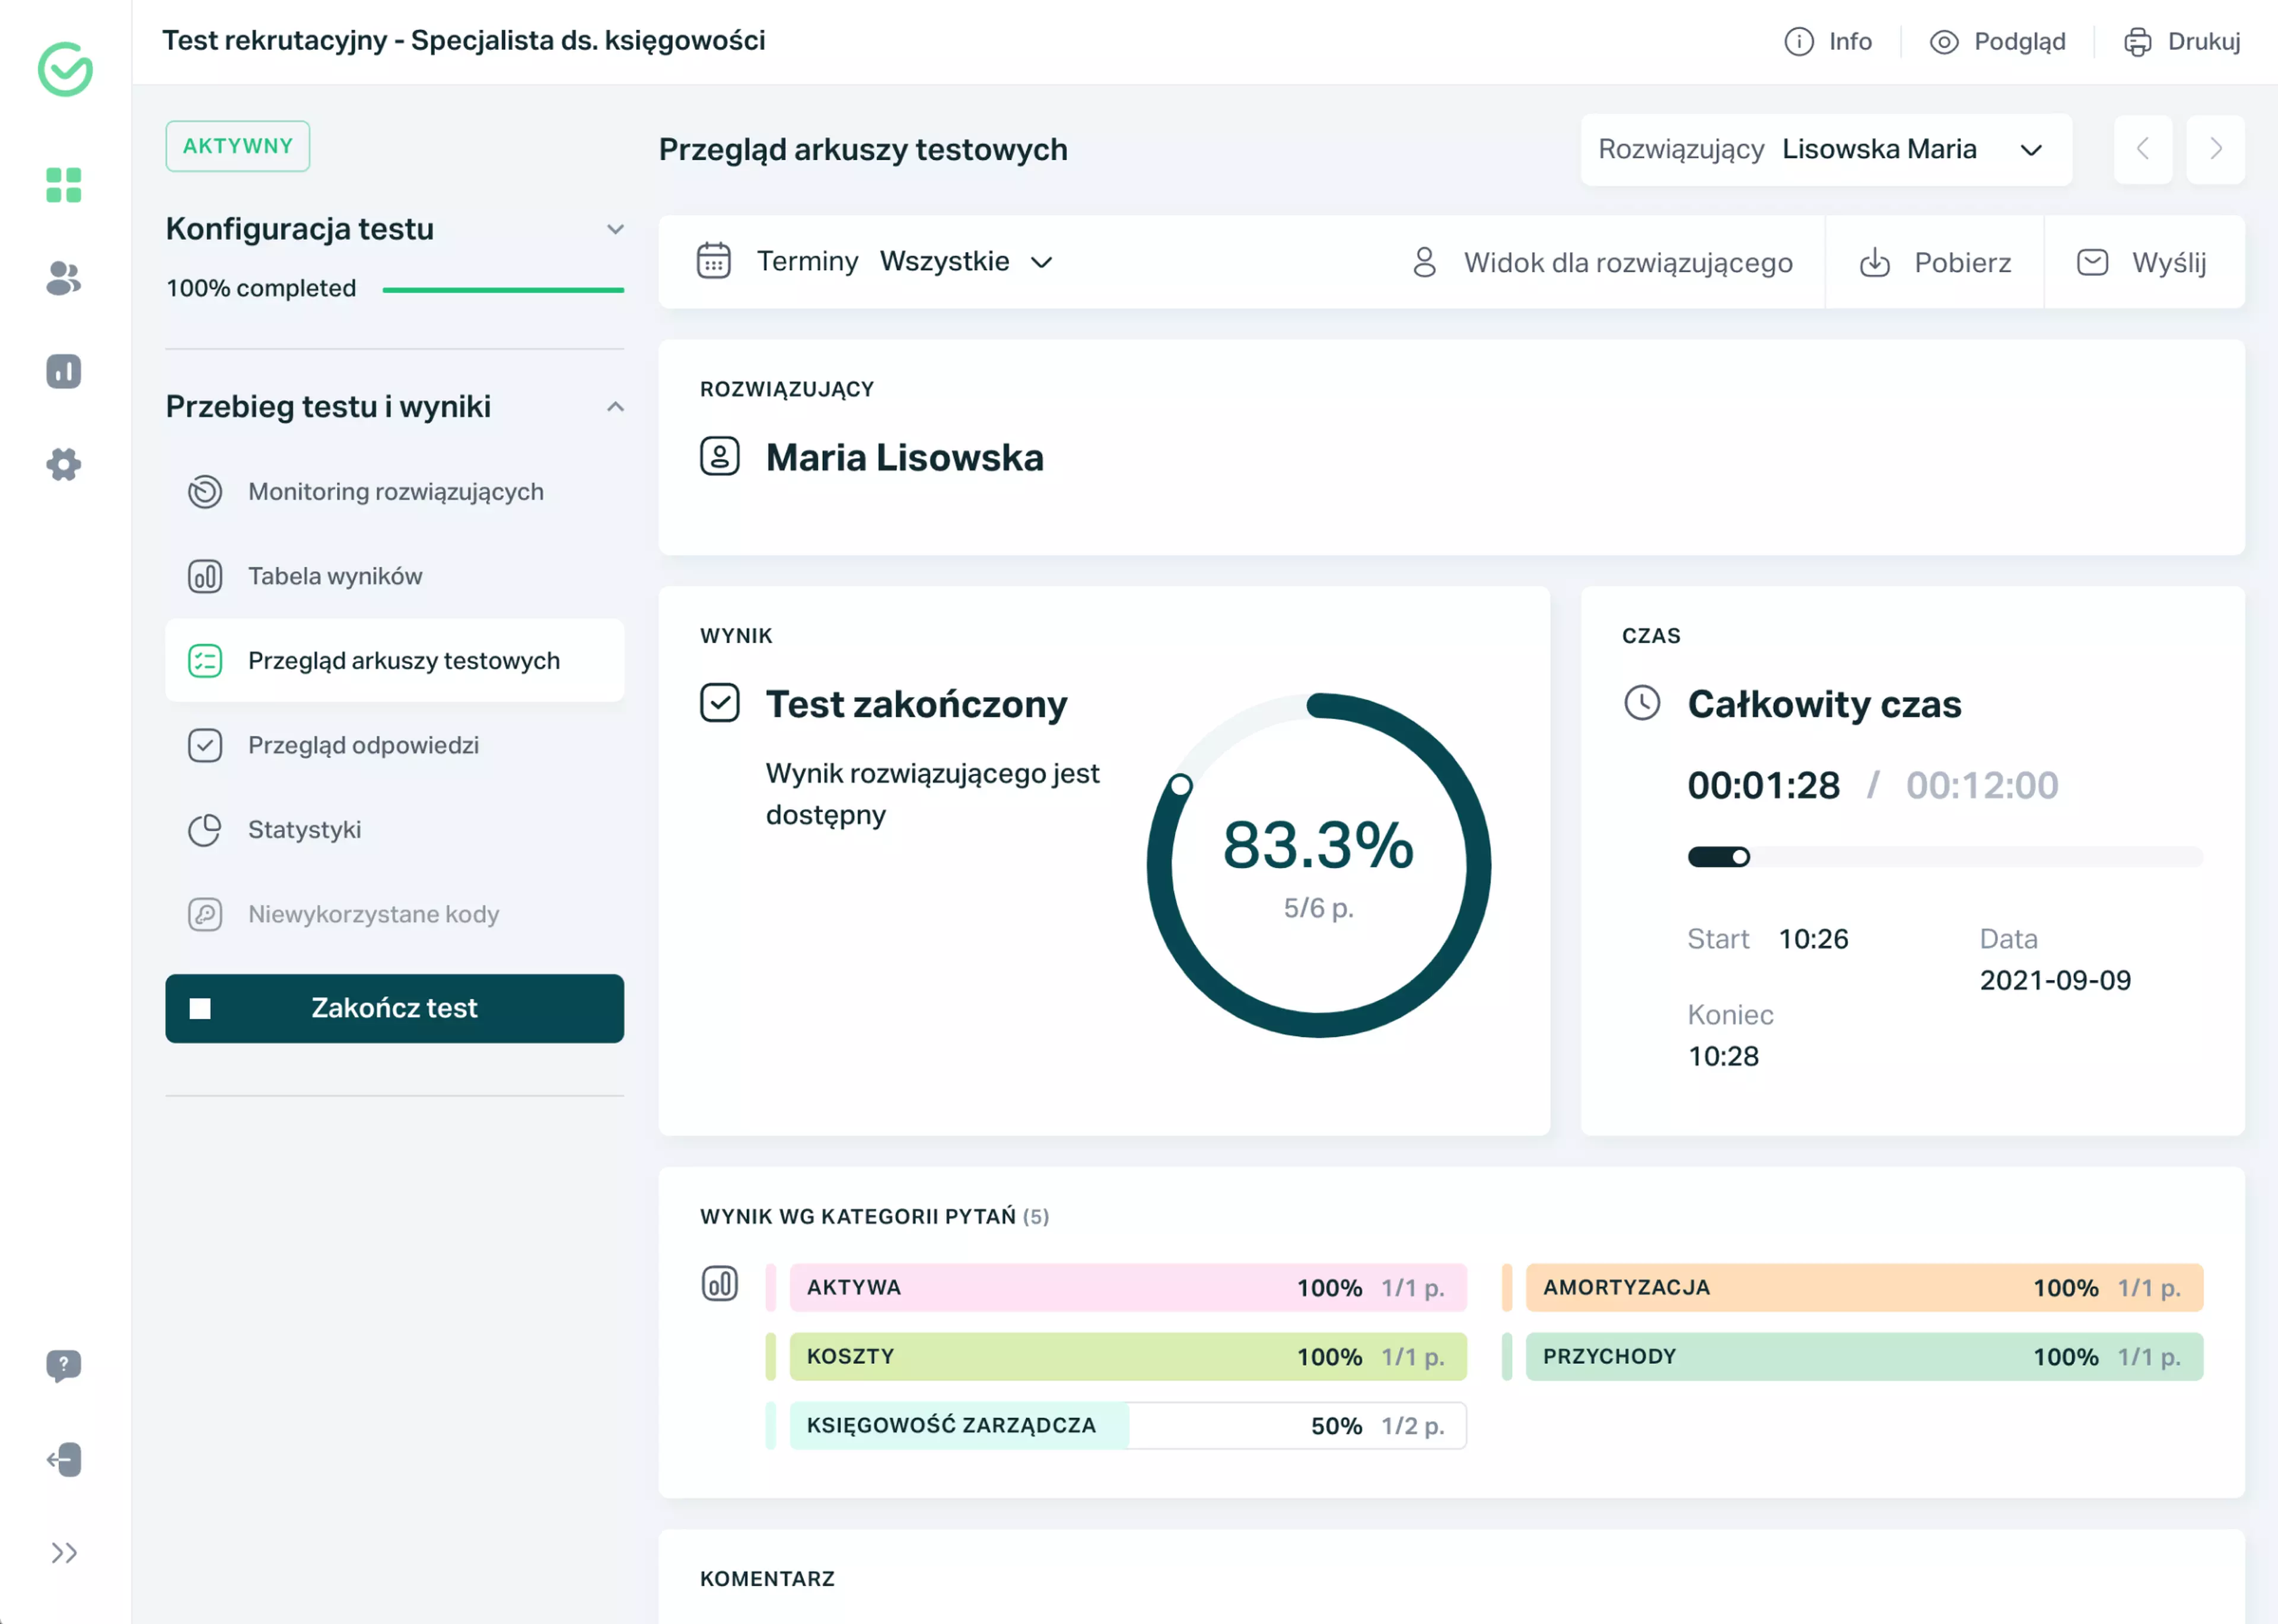The image size is (2278, 1624).
Task: Click the Konfiguracja testu 100% progress bar
Action: point(503,290)
